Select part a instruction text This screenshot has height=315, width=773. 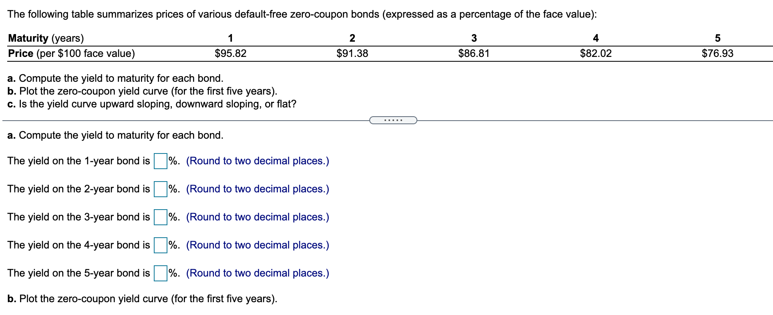pyautogui.click(x=115, y=78)
